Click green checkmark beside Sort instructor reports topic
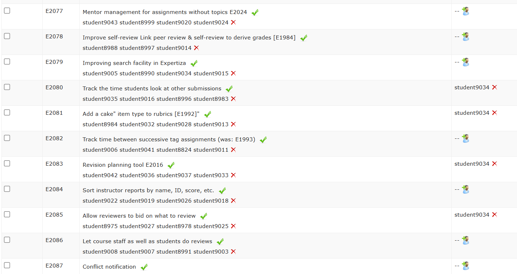517x274 pixels. point(222,191)
